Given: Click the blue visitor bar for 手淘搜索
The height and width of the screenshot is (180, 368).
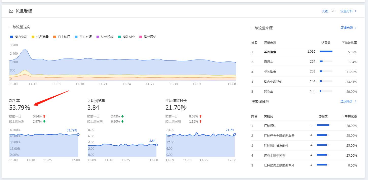Looking at the screenshot, I should pos(326,51).
